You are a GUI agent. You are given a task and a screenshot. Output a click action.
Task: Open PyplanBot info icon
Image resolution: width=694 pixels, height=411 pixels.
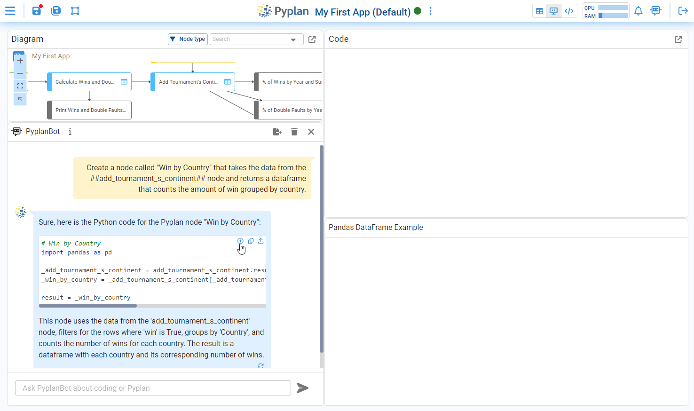[x=70, y=132]
